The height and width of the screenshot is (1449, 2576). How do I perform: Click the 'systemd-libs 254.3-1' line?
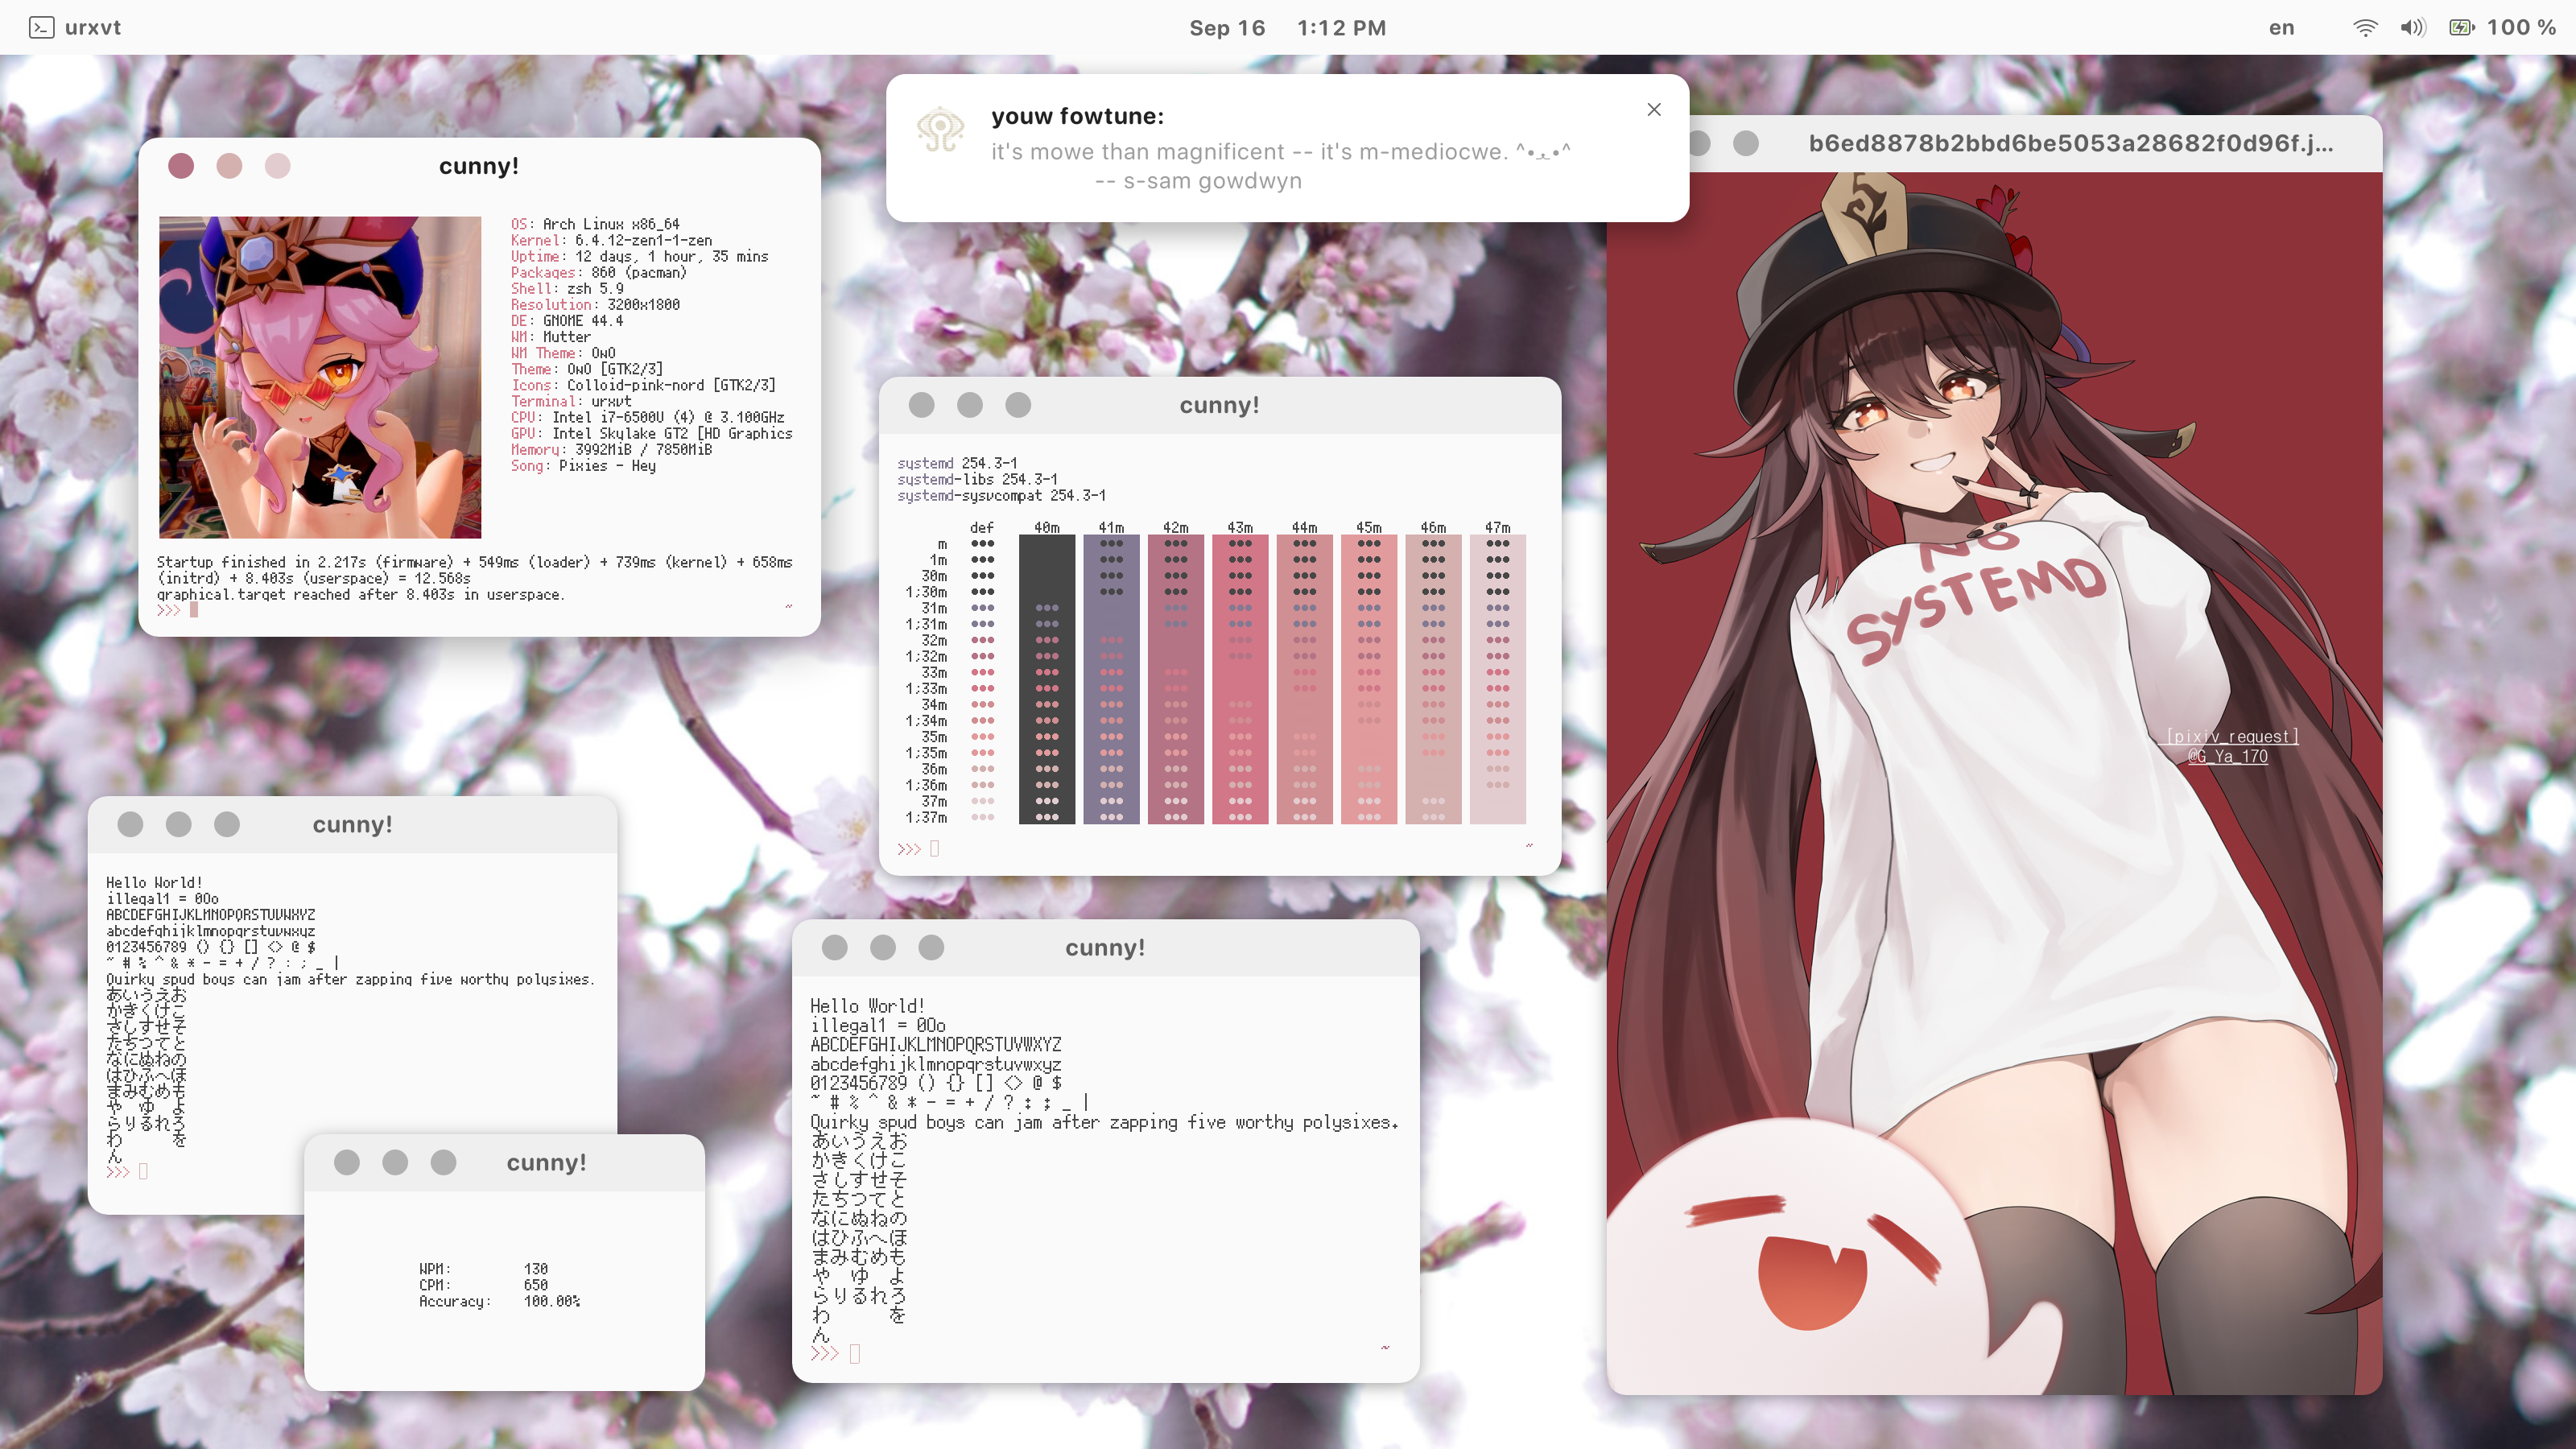pyautogui.click(x=977, y=479)
